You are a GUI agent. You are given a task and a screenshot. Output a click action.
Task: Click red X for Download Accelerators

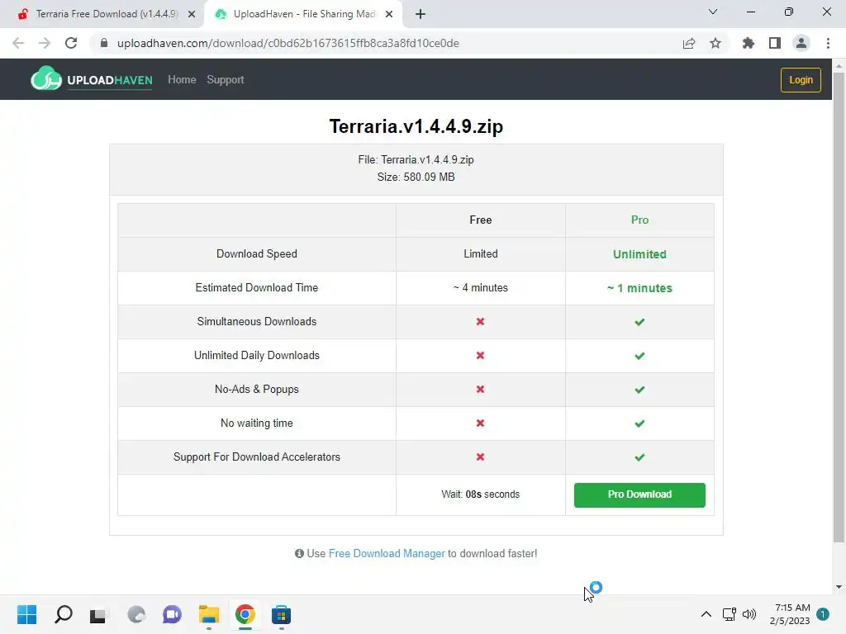(480, 457)
